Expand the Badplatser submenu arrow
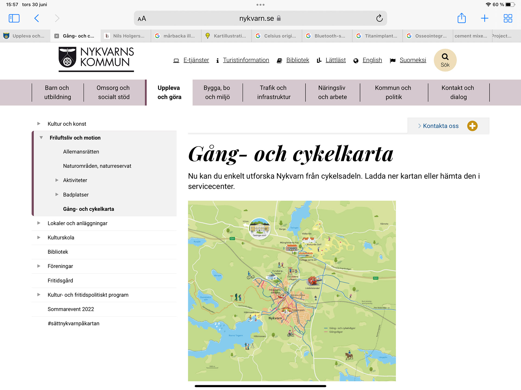 coord(57,195)
